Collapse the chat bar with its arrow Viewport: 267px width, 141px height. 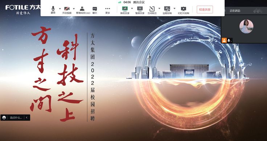tap(27, 117)
